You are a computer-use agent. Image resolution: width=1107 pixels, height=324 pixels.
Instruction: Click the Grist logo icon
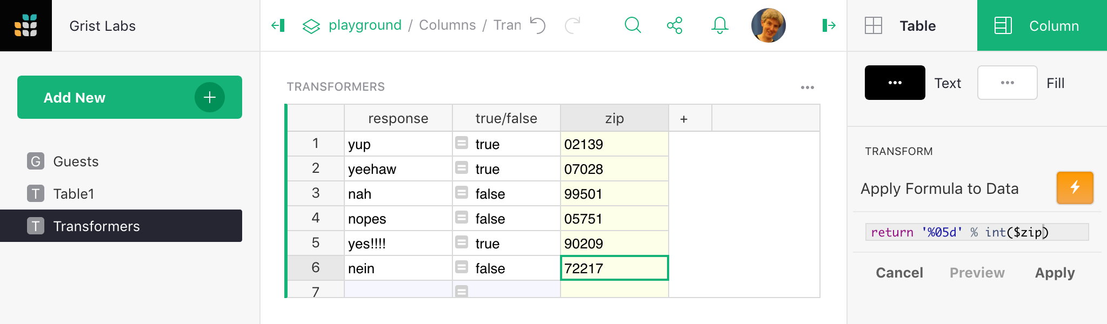coord(26,25)
